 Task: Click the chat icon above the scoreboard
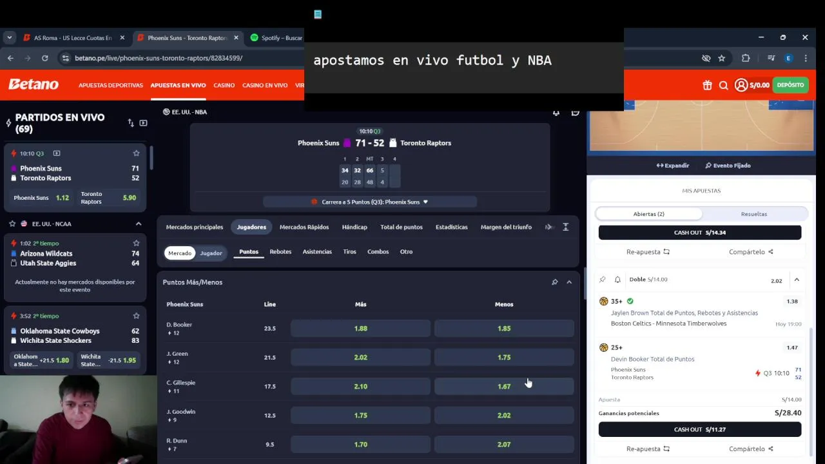click(576, 112)
